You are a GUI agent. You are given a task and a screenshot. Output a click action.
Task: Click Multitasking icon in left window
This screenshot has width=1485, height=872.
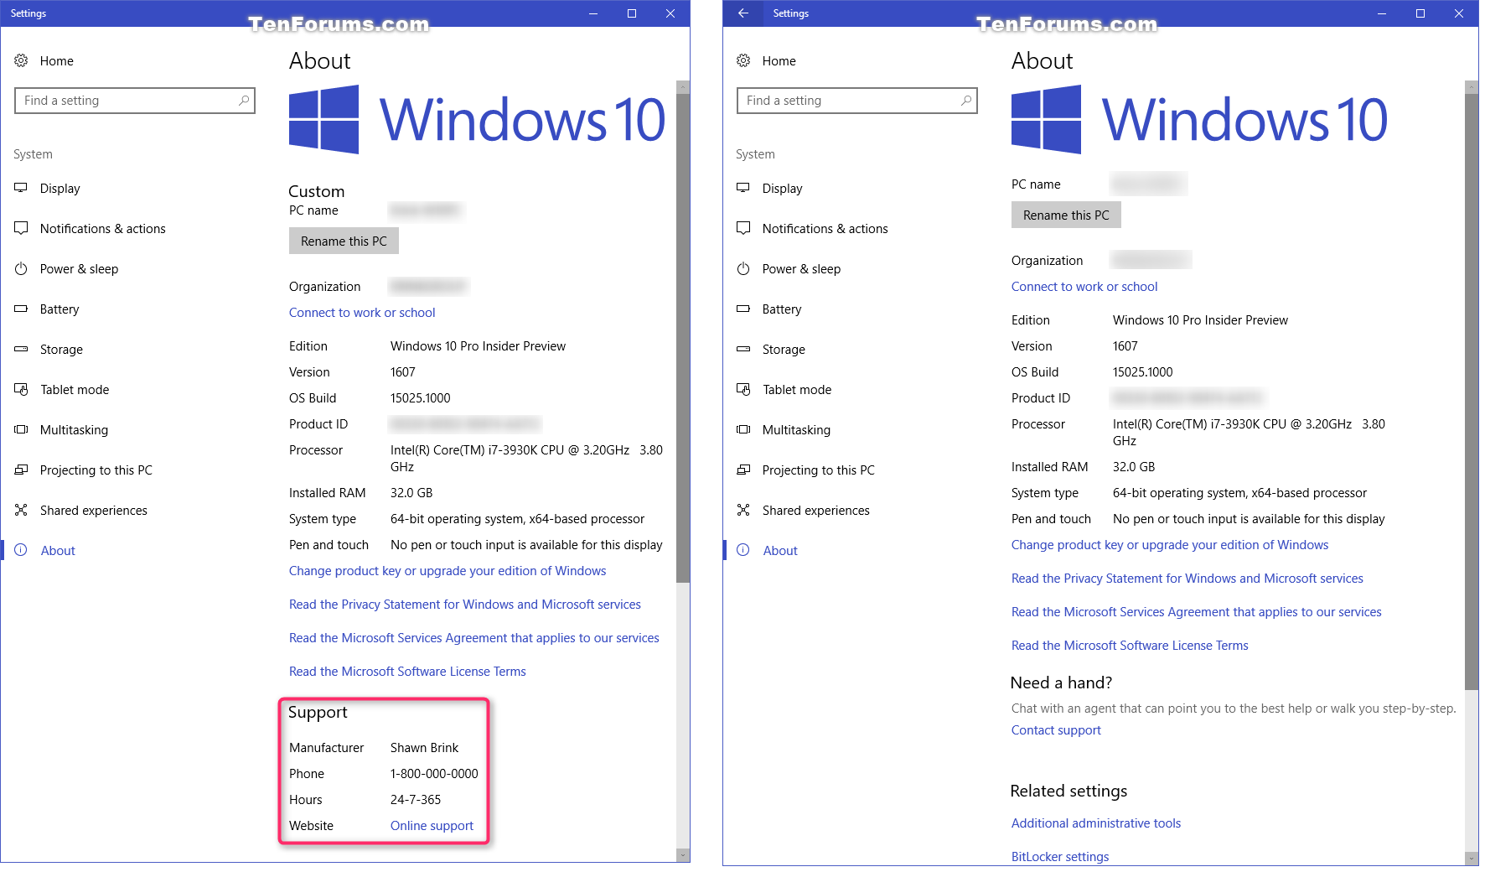click(21, 429)
